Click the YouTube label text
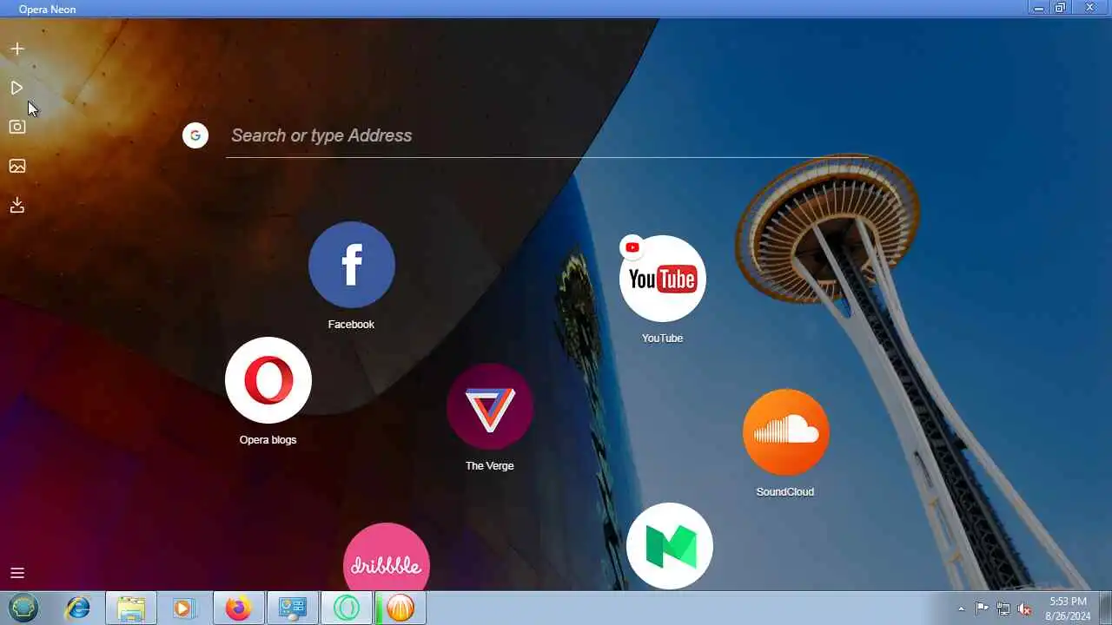The image size is (1112, 625). [662, 339]
